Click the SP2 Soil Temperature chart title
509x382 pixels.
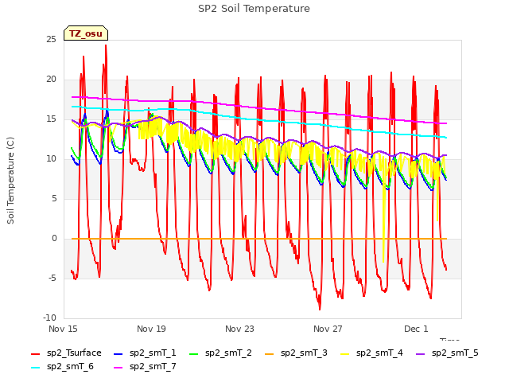point(254,9)
